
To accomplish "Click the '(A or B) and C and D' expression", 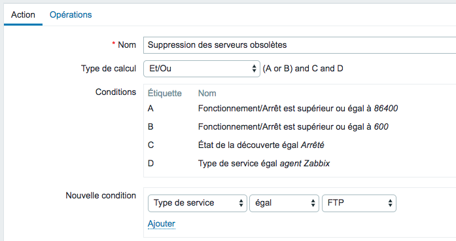I will 303,69.
